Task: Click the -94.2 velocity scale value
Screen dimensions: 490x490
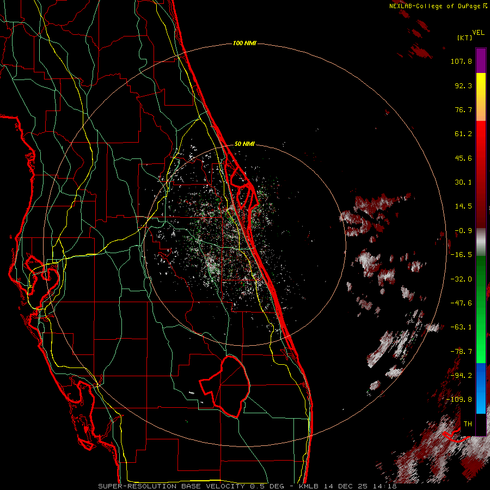Action: click(x=461, y=375)
